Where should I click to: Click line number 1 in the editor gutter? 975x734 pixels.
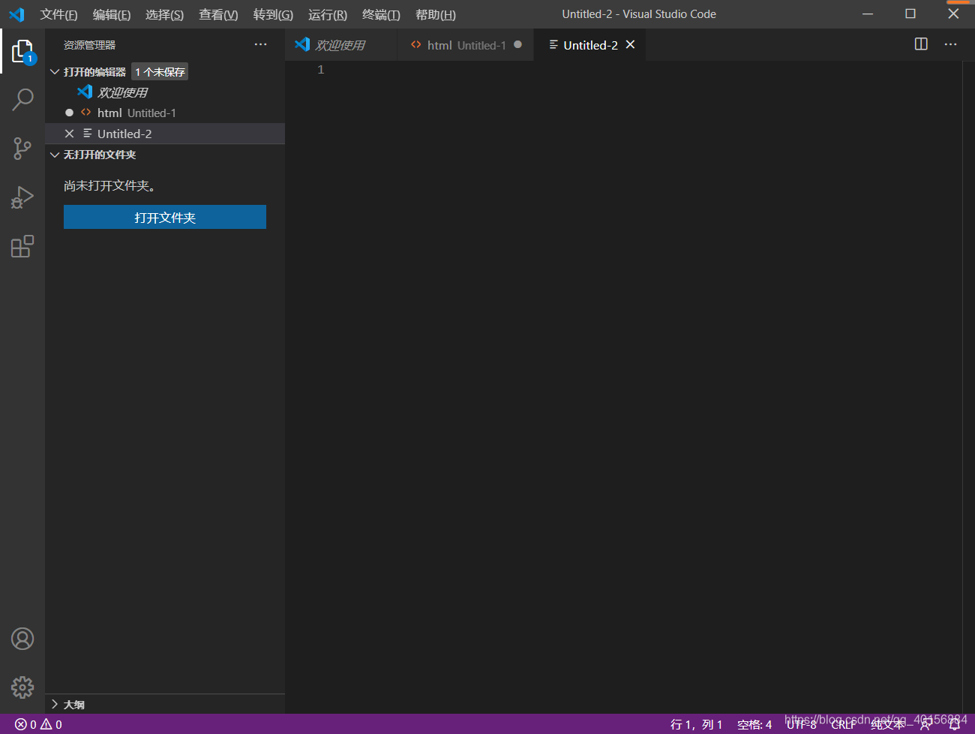321,70
